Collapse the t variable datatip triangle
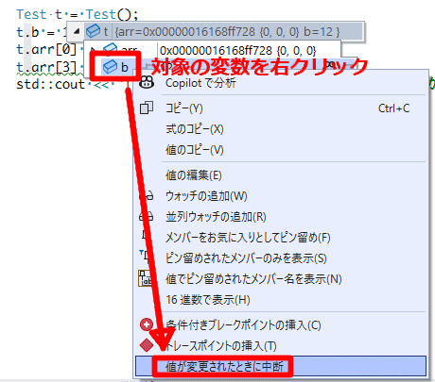The width and height of the screenshot is (435, 382). [77, 31]
